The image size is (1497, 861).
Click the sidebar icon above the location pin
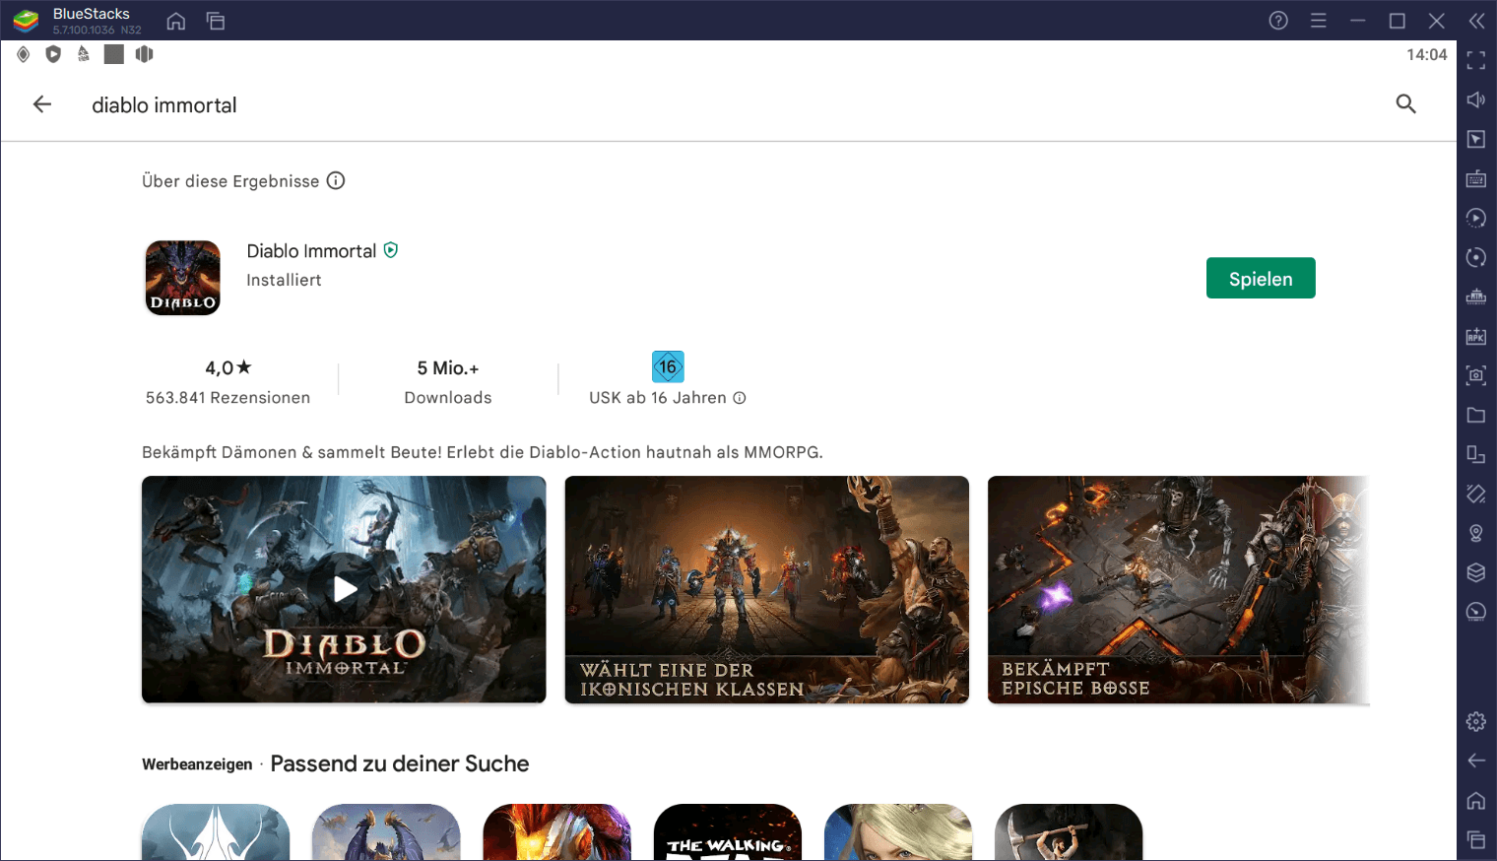pyautogui.click(x=1476, y=494)
